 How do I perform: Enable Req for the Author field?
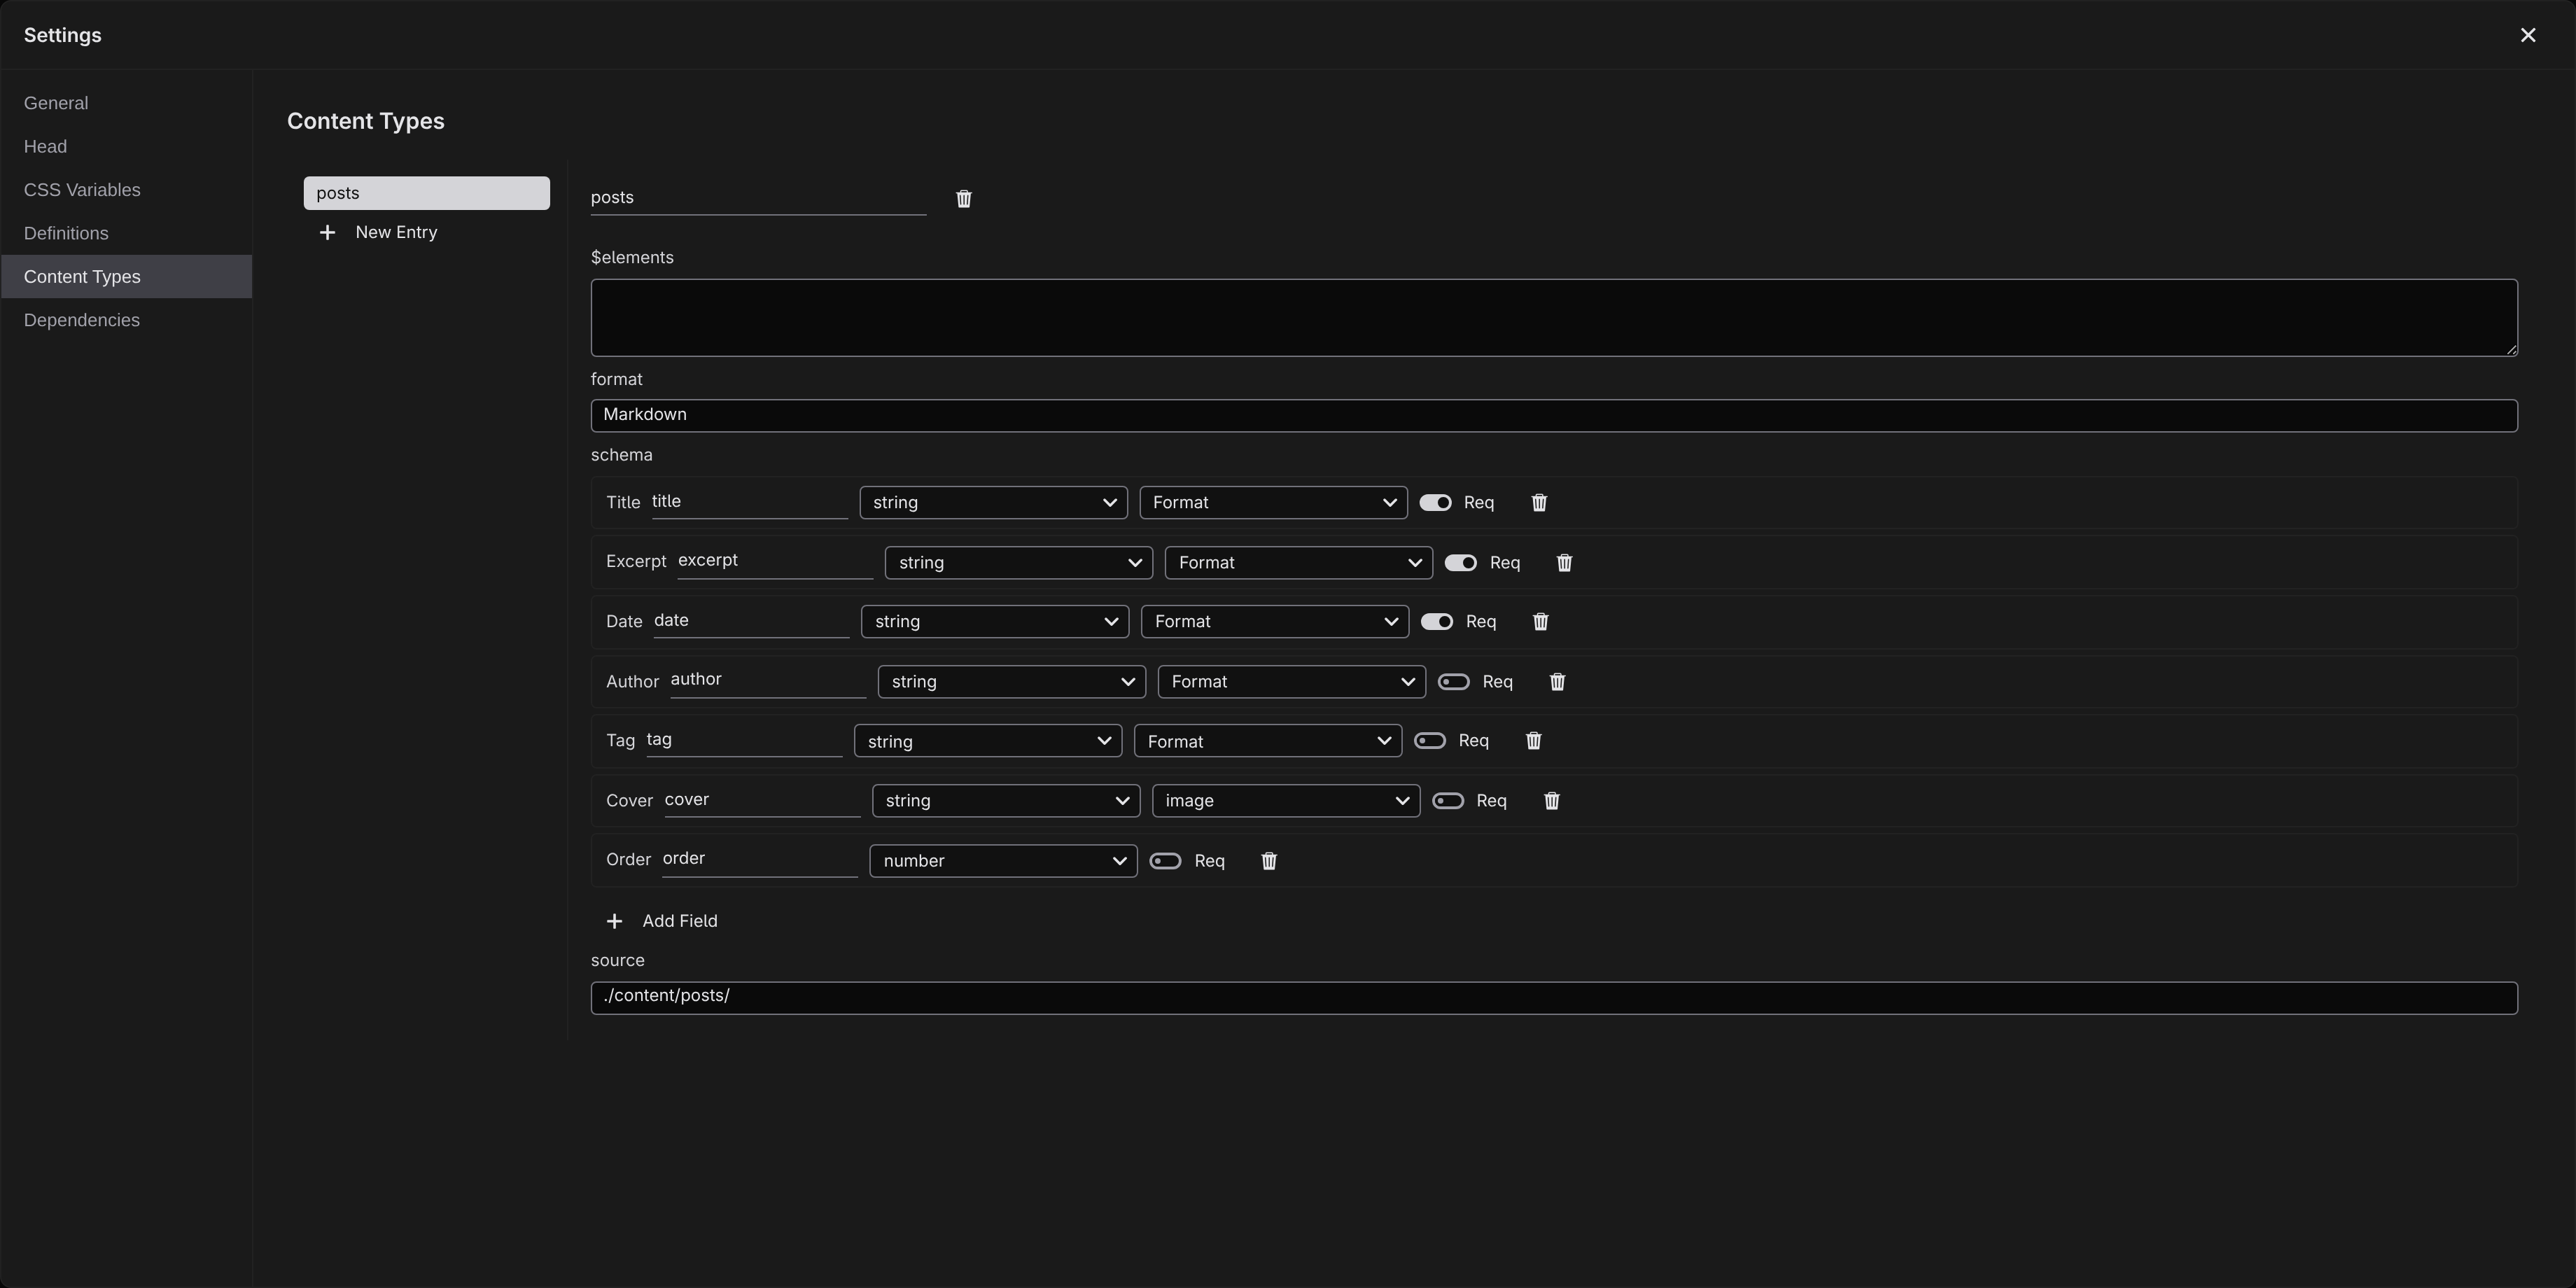click(1454, 682)
